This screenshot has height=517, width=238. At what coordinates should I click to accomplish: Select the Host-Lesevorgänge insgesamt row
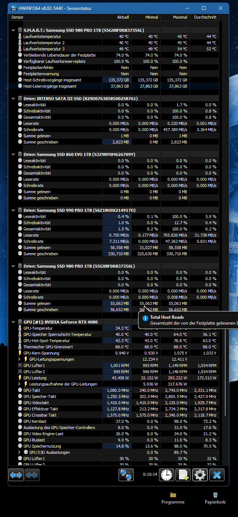pyautogui.click(x=114, y=86)
